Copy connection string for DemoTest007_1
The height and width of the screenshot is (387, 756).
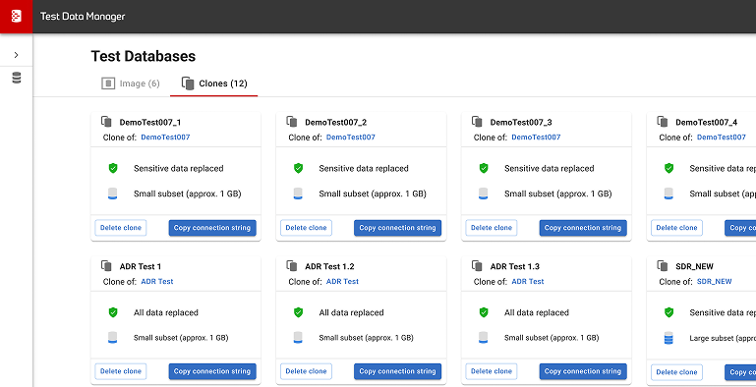click(212, 228)
